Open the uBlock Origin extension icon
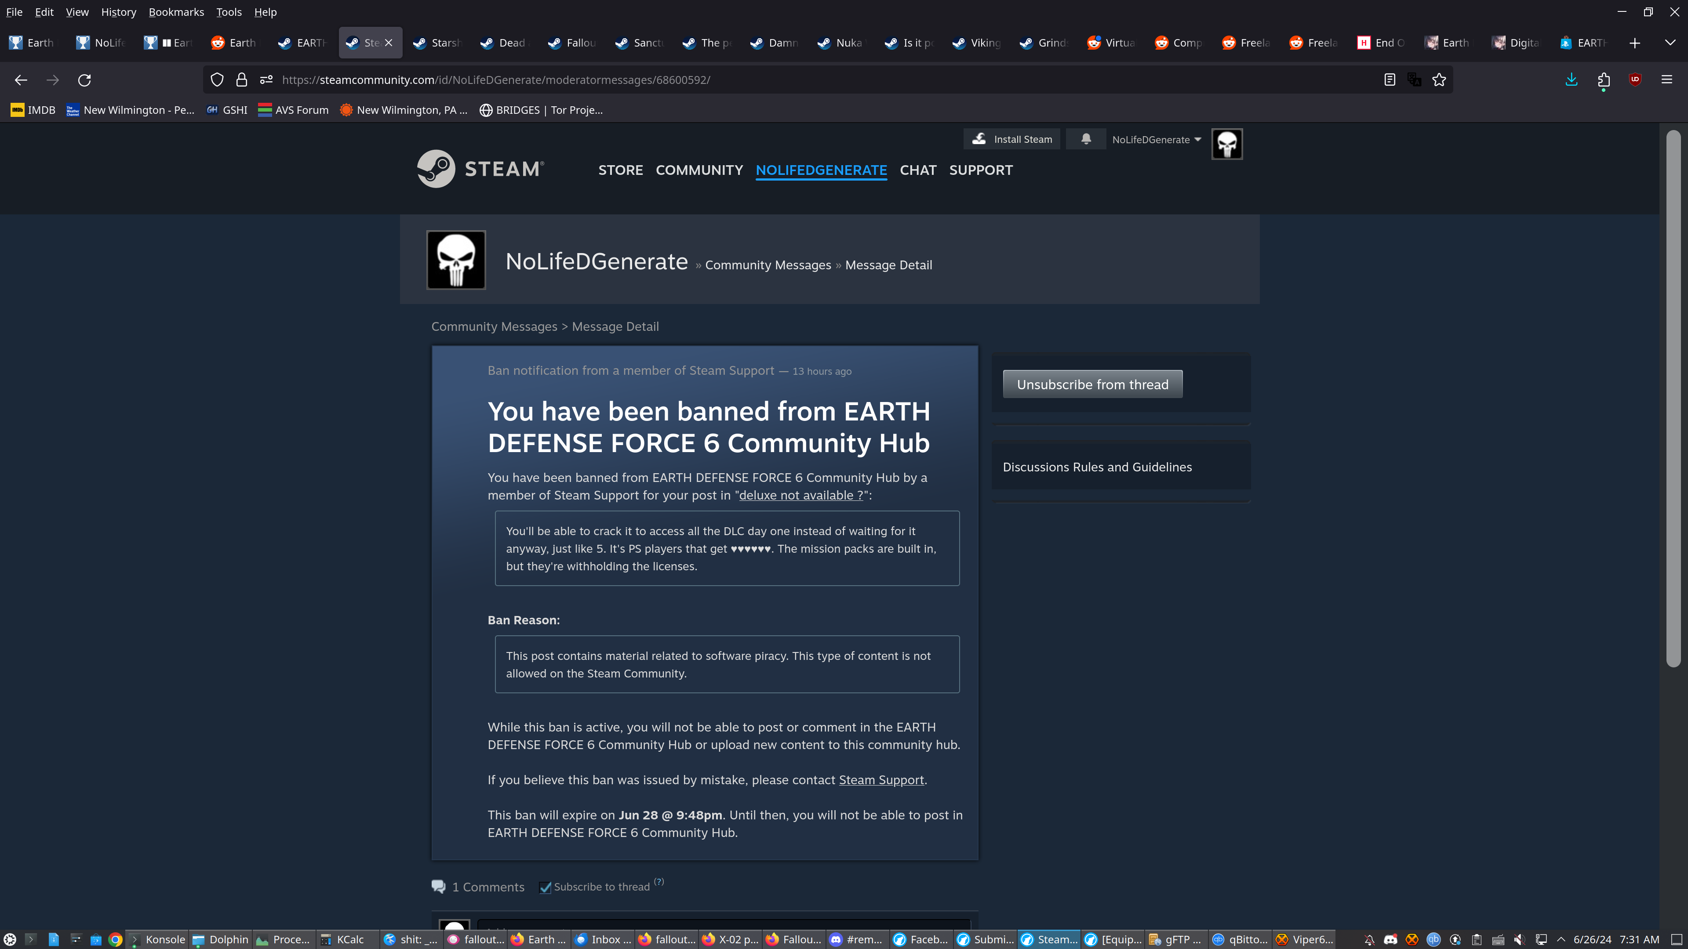This screenshot has height=949, width=1688. pos(1636,80)
